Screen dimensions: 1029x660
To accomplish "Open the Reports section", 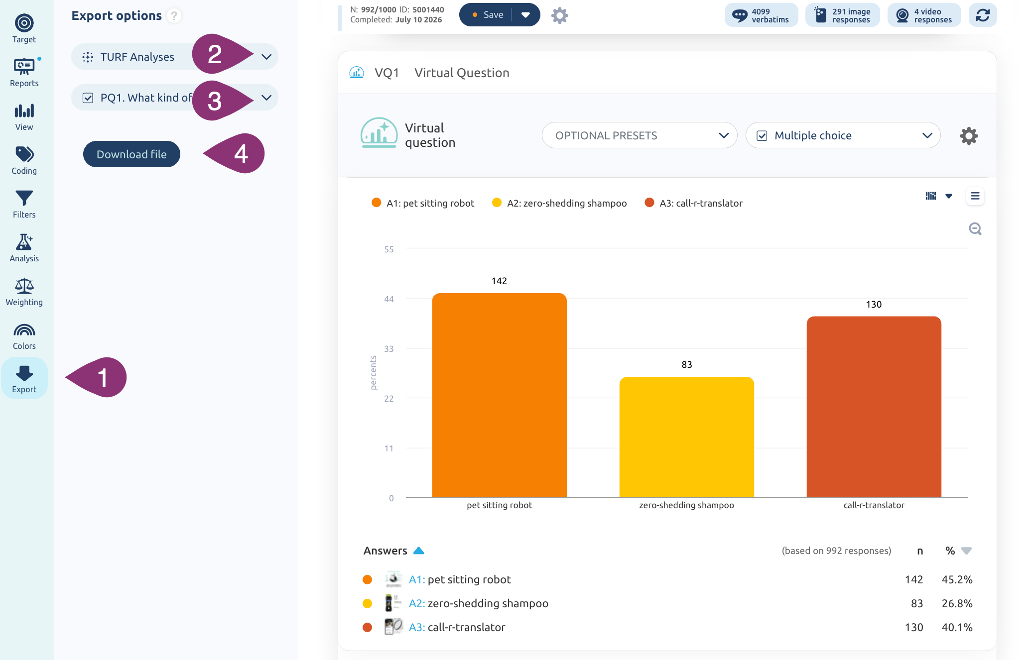I will coord(24,73).
